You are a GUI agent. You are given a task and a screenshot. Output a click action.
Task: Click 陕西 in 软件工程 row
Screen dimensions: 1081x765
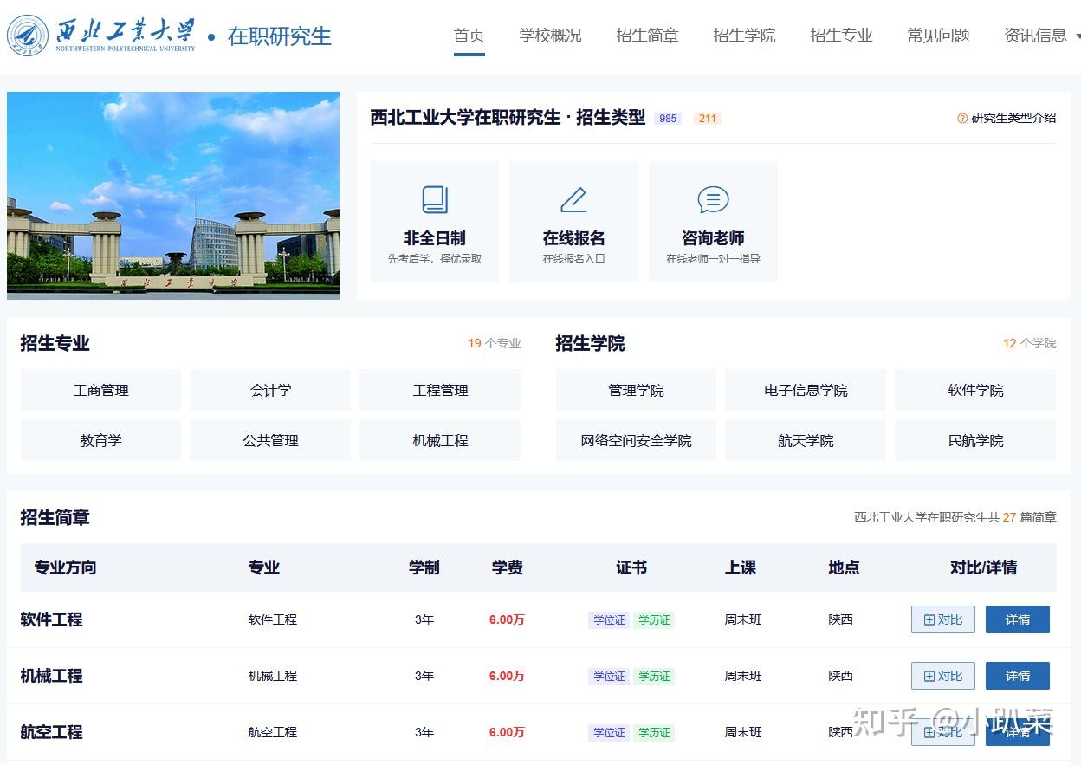click(x=840, y=619)
